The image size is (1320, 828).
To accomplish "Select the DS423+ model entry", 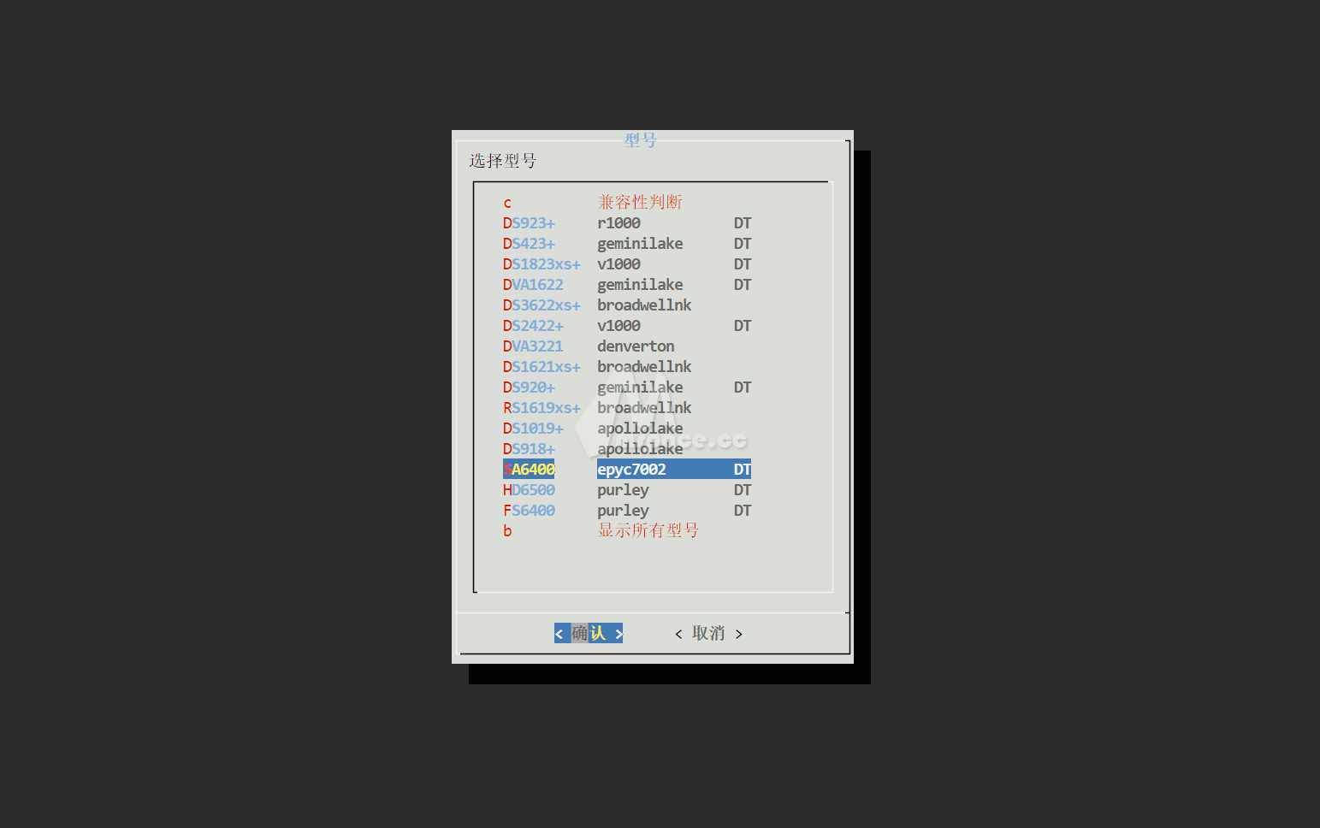I will coord(529,243).
